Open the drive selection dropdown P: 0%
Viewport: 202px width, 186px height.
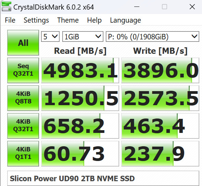(x=152, y=36)
